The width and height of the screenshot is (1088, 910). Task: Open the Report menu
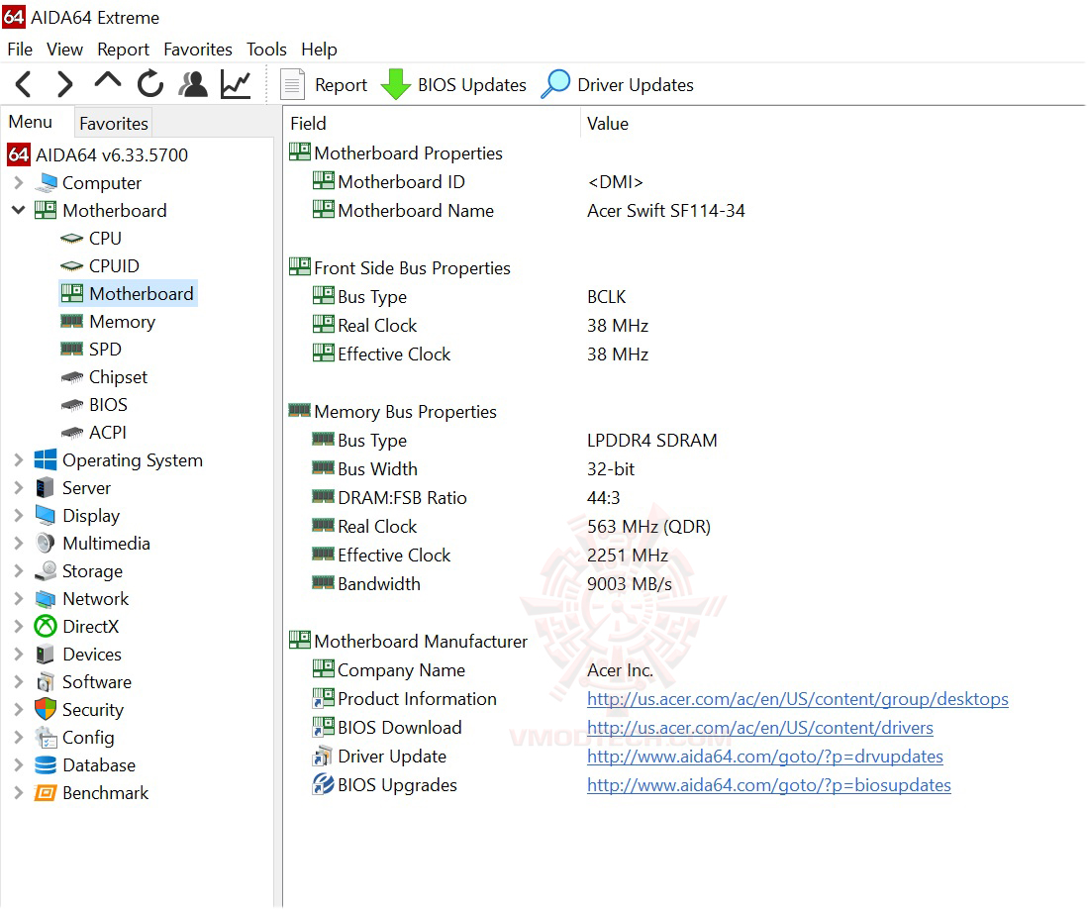(x=123, y=50)
